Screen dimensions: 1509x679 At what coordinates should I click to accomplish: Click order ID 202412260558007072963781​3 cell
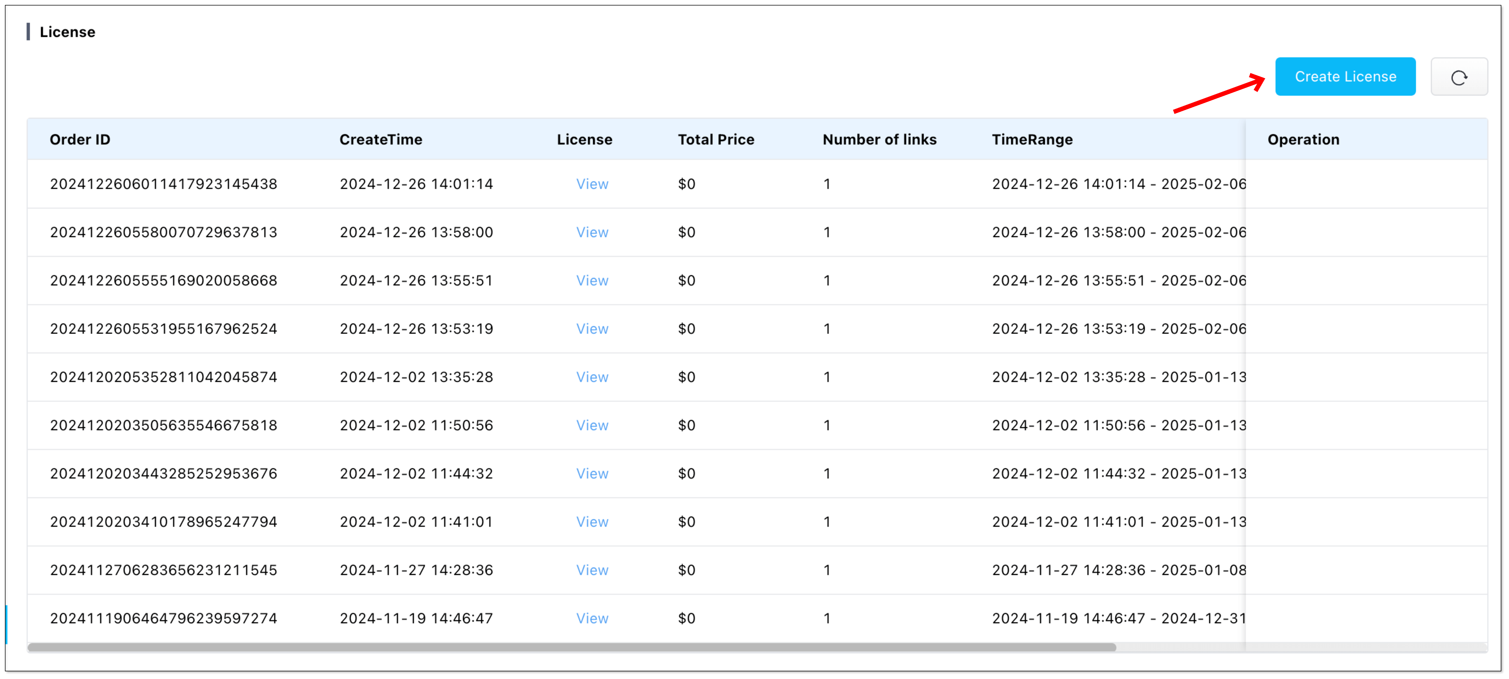point(164,232)
